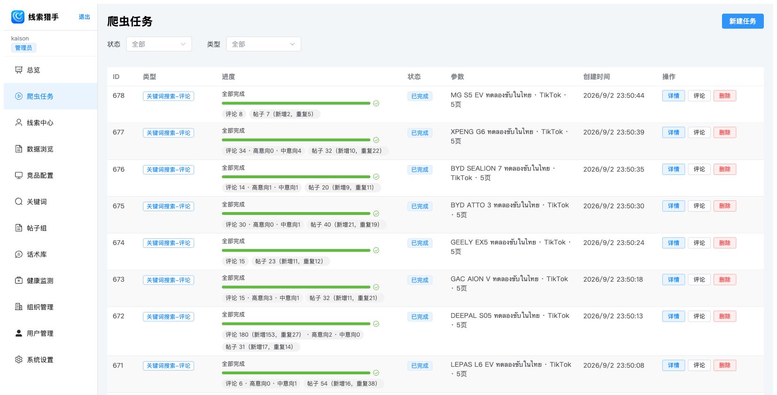Open 健康监测 sidebar menu
The width and height of the screenshot is (777, 395).
pos(51,281)
